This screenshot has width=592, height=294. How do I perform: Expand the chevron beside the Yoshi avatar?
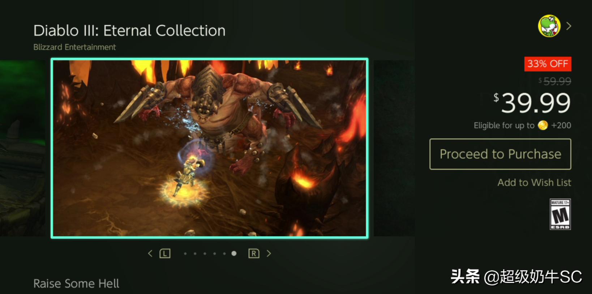[x=569, y=26]
